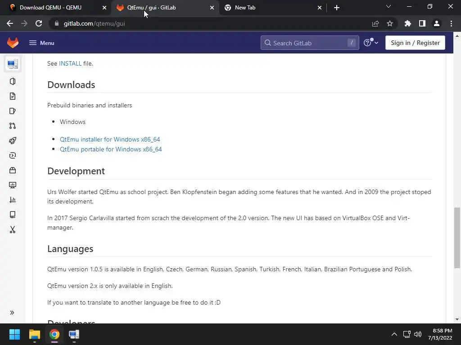Open Project information in GitLab sidebar
Screen dimensions: 461x345
12,81
